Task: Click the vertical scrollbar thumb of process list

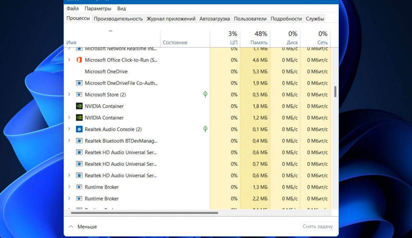Action: tap(335, 92)
